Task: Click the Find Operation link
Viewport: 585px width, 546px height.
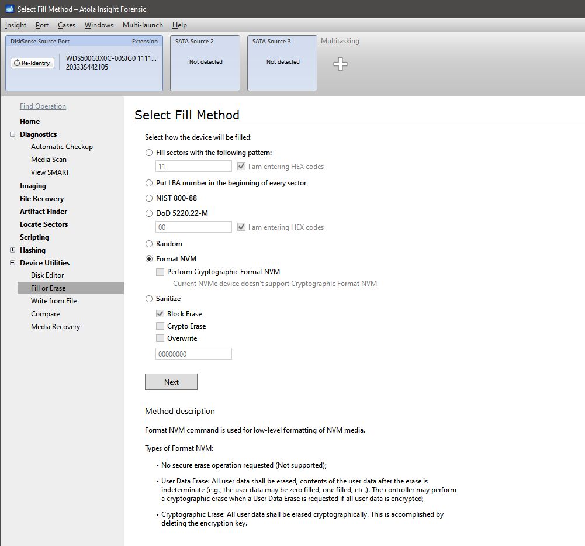Action: tap(43, 106)
